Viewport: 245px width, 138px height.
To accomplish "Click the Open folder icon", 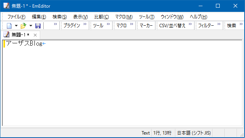I will pos(23,26).
